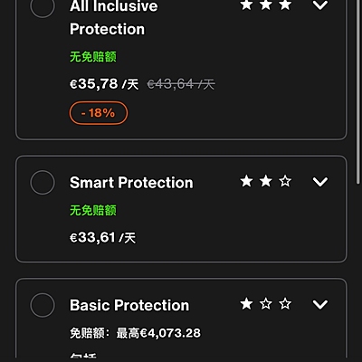
Task: Click the vertical scrollbar at right edge
Action: tap(358, 90)
